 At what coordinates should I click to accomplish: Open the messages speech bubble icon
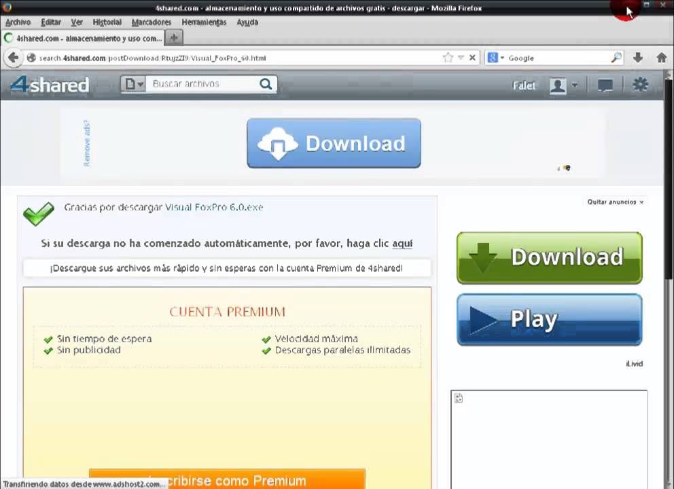pos(605,85)
